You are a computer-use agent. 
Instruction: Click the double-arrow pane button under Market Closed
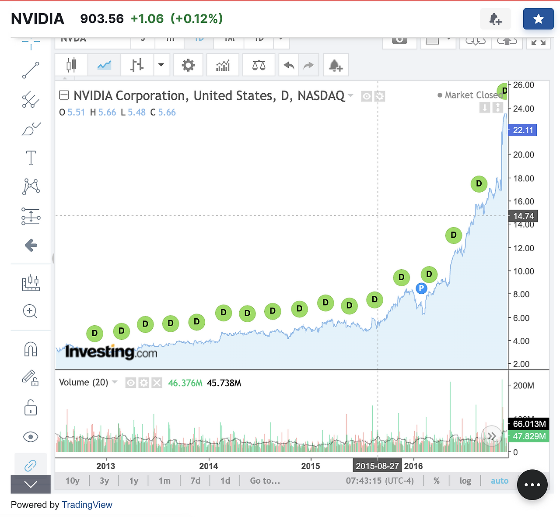click(498, 108)
